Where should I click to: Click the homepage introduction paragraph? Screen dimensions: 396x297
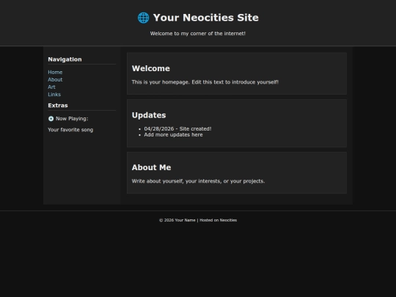click(205, 82)
